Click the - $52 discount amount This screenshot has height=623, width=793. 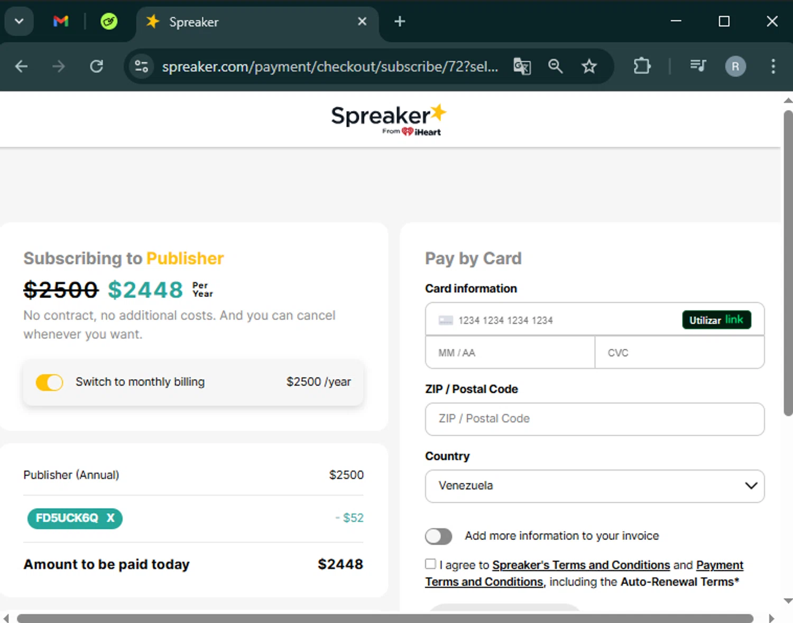pos(349,518)
